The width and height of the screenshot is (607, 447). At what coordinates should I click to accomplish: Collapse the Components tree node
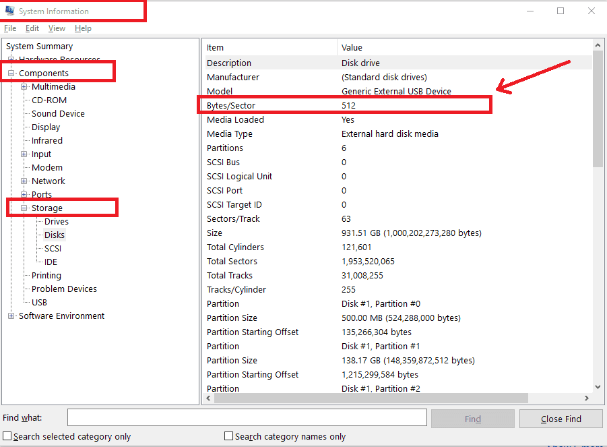click(x=11, y=73)
